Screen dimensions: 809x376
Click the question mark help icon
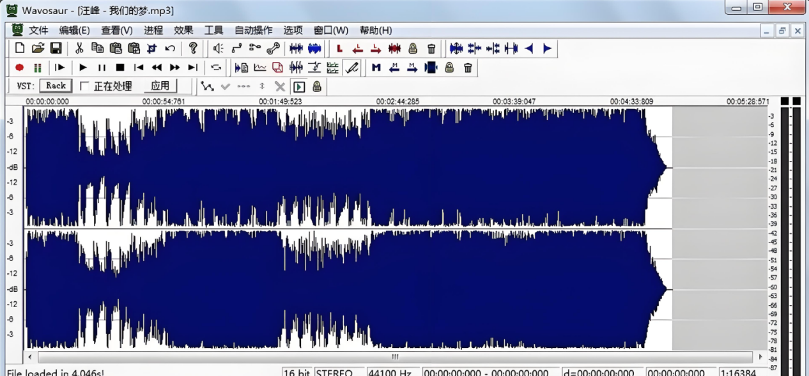point(193,49)
